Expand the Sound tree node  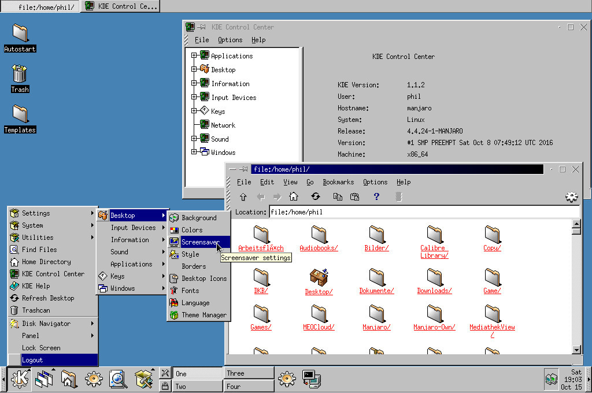(x=194, y=139)
